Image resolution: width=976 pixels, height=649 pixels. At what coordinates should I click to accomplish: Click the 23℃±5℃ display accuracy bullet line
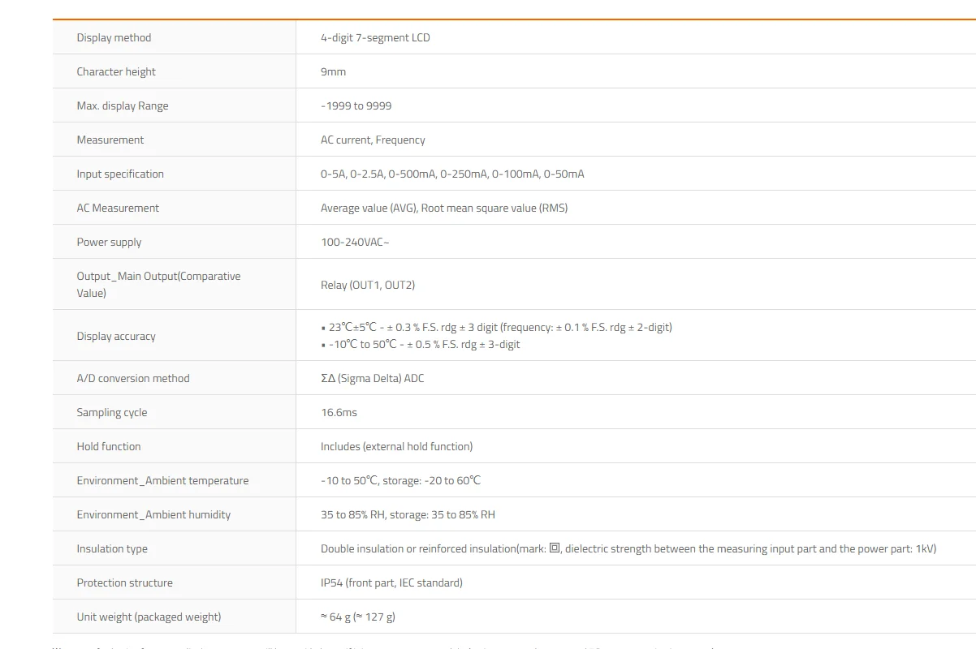(496, 327)
